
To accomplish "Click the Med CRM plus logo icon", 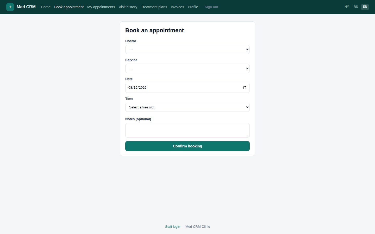I will point(10,7).
